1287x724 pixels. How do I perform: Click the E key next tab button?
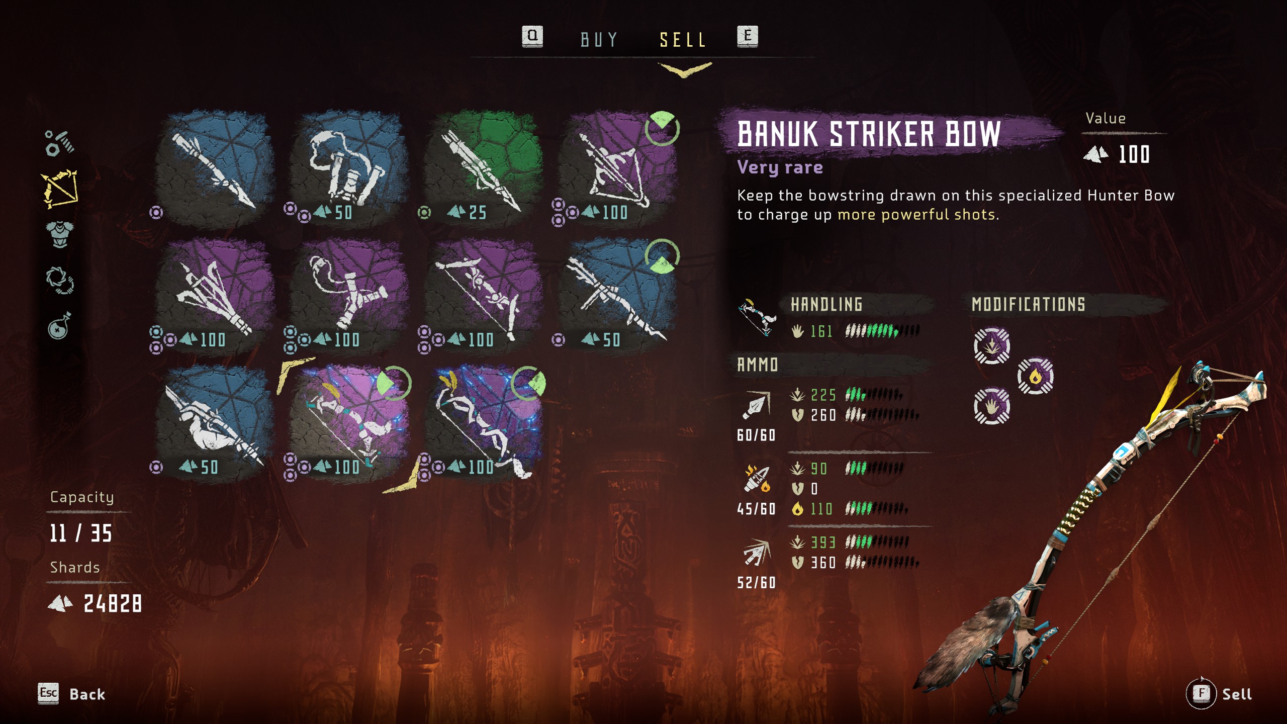[748, 36]
